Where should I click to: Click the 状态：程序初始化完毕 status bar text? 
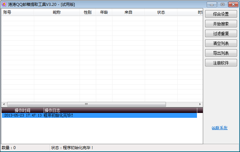(72, 148)
